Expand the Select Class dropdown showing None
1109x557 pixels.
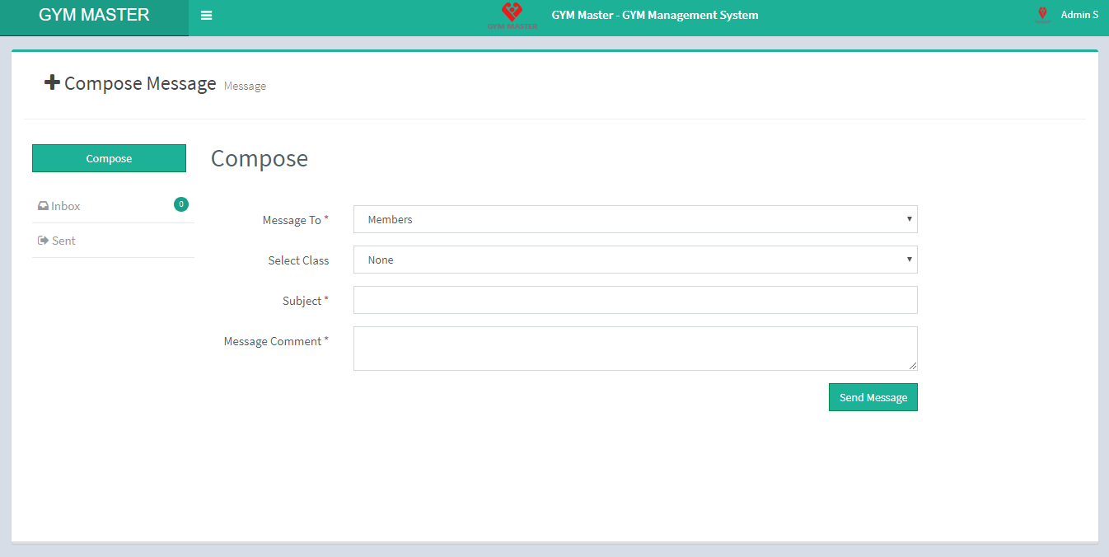[x=634, y=260]
